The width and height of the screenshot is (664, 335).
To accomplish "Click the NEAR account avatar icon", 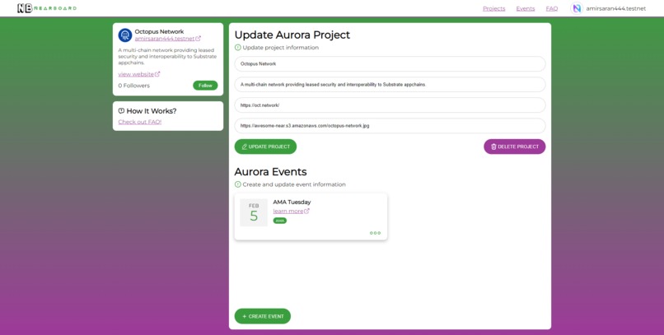I will click(577, 8).
